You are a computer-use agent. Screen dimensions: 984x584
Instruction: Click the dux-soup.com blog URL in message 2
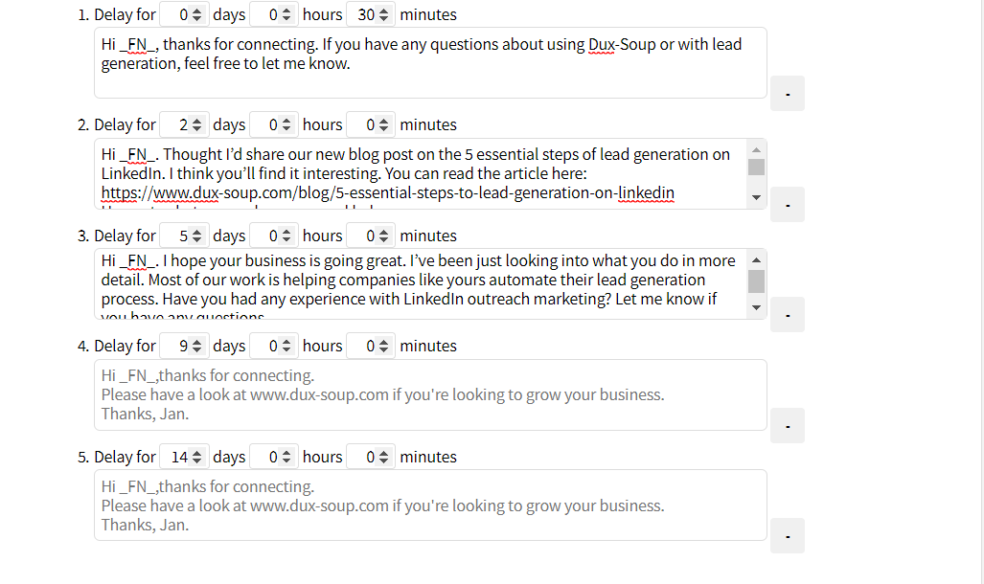388,192
